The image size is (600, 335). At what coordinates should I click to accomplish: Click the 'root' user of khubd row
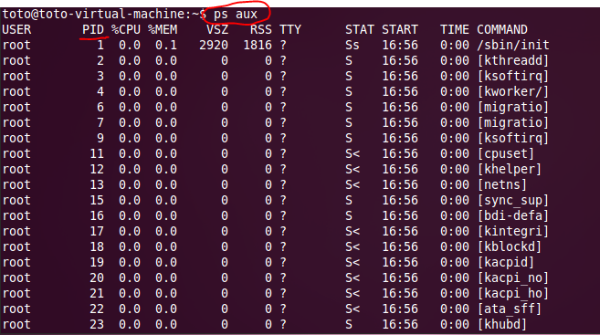click(x=16, y=324)
